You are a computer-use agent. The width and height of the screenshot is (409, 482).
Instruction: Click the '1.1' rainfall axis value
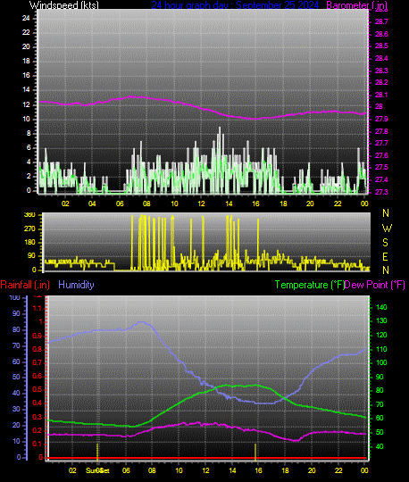point(37,308)
